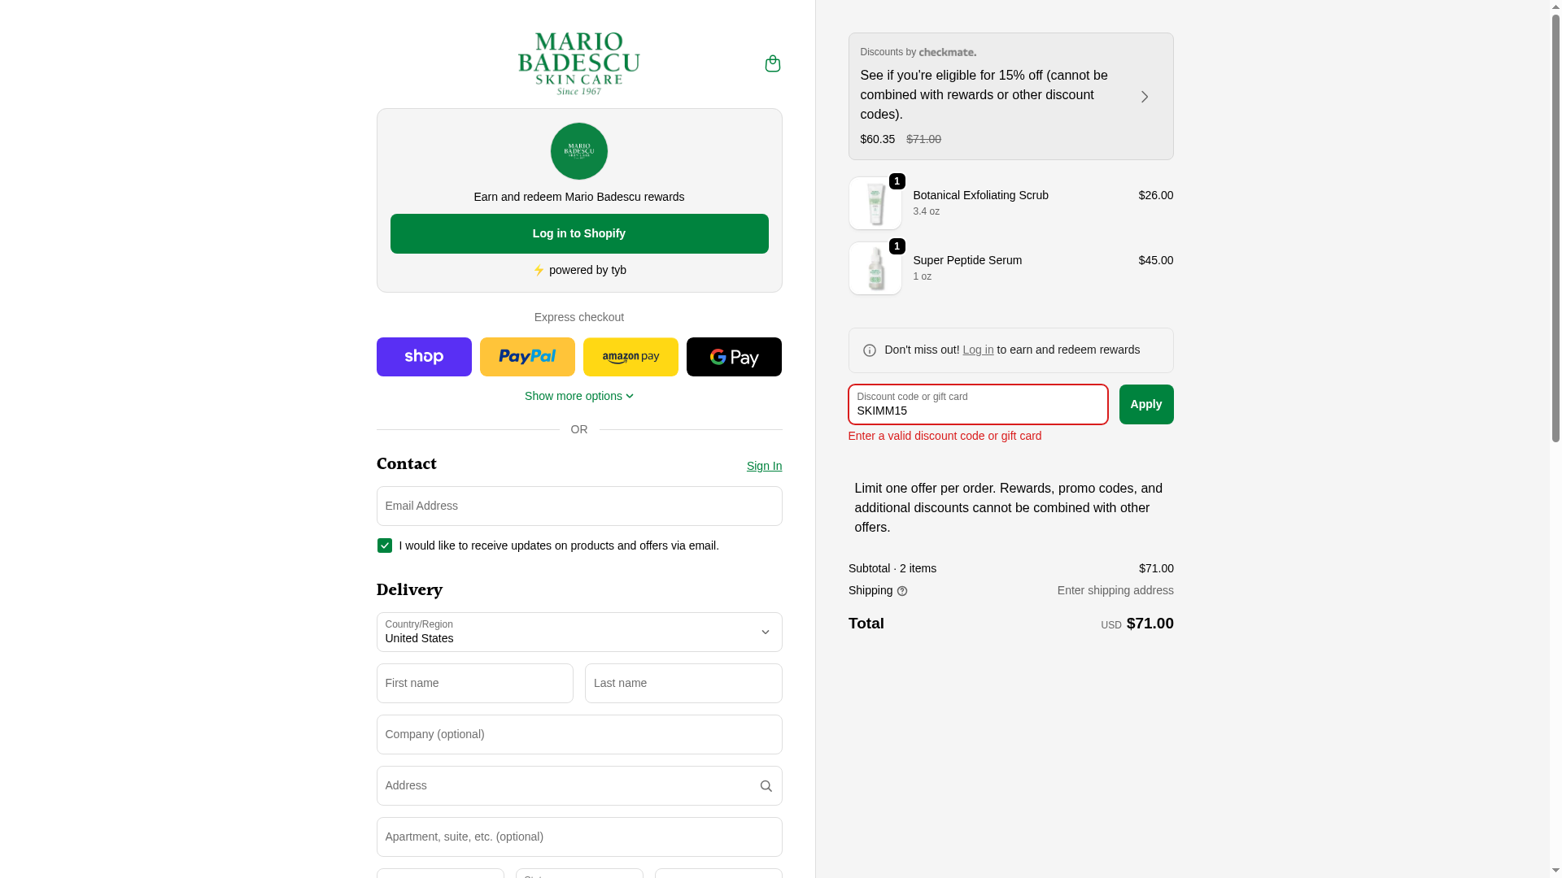Open the Country/Region dropdown
The height and width of the screenshot is (878, 1562).
[x=578, y=632]
